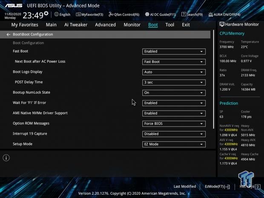Image resolution: width=264 pixels, height=198 pixels.
Task: Open the Boot Logo Display dropdown
Action: tap(174, 72)
